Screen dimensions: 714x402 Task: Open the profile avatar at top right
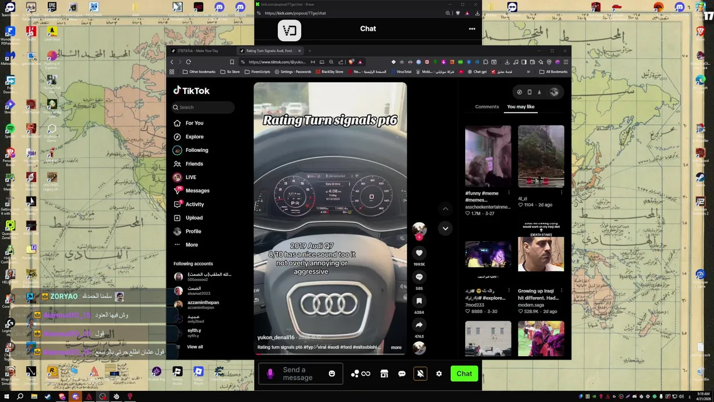point(554,92)
